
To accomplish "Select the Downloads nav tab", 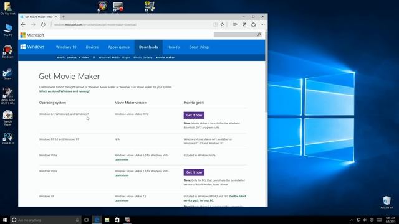I will click(x=148, y=47).
